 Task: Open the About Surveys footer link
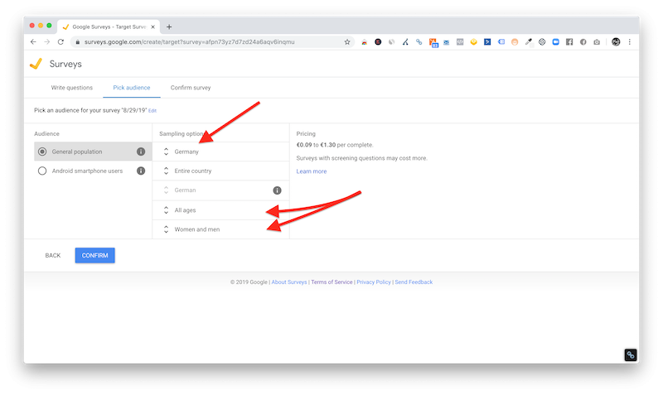point(288,282)
